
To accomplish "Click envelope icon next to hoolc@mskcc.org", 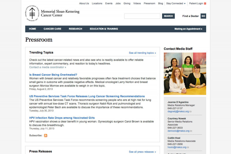I will 188,147.
